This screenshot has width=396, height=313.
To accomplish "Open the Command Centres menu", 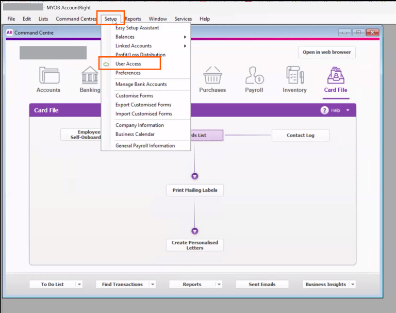I will [76, 19].
